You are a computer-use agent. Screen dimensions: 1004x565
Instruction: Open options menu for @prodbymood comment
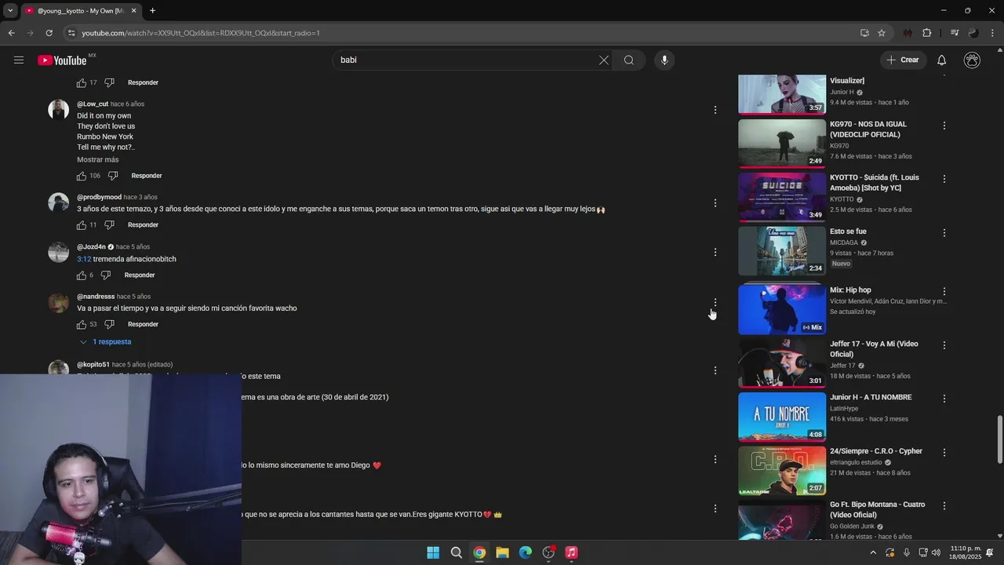pos(715,203)
